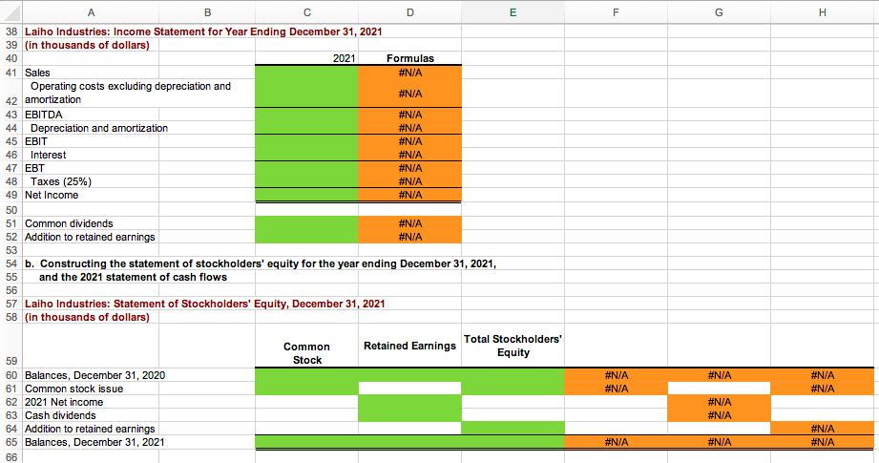Screen dimensions: 879x463
Task: Select green Common Stock cell C60
Action: (306, 375)
